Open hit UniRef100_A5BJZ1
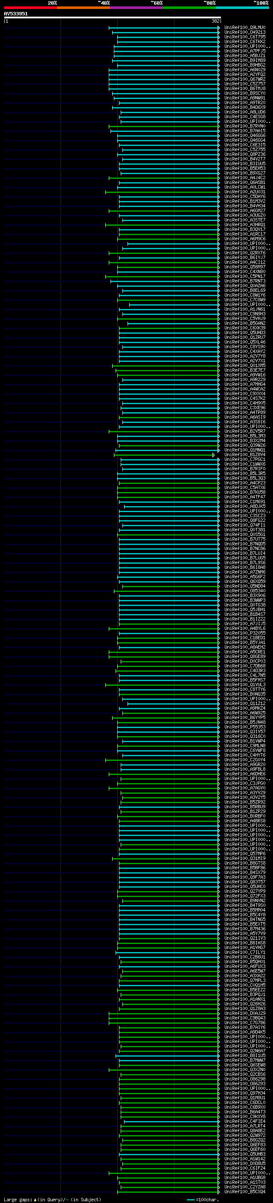This screenshot has height=1203, width=273. [245, 55]
